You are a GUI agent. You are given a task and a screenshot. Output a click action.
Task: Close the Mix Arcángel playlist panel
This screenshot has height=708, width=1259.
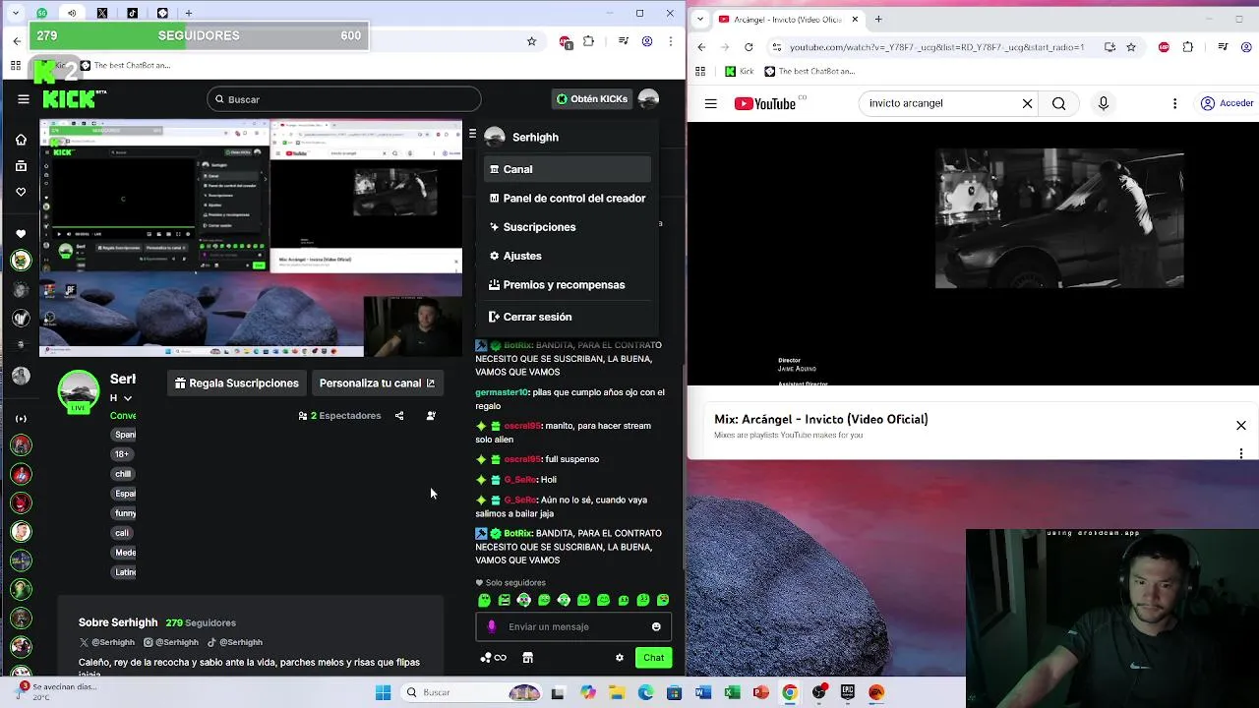pyautogui.click(x=1241, y=426)
